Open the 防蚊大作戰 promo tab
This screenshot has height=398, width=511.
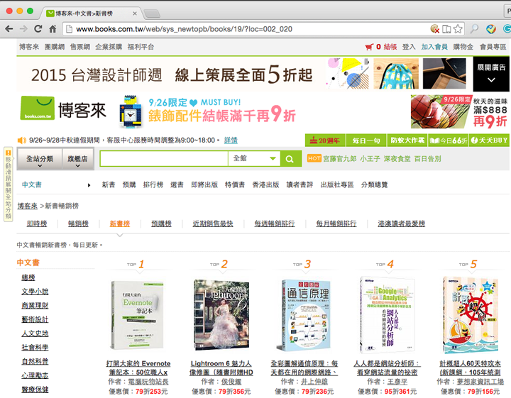point(407,140)
